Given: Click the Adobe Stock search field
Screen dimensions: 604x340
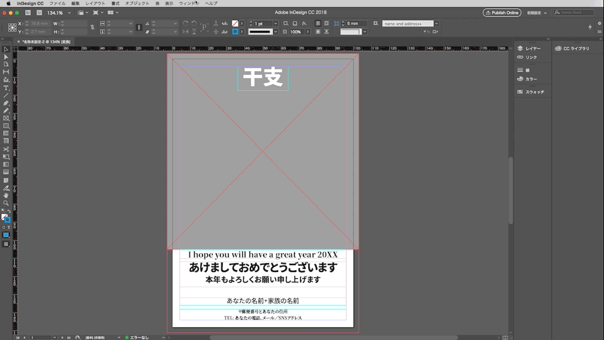Looking at the screenshot, I should coord(574,13).
